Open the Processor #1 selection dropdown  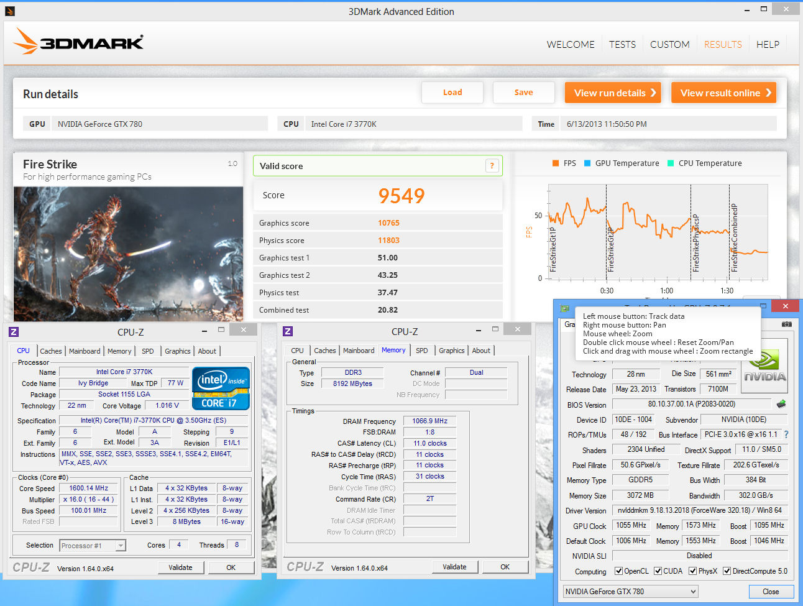(93, 546)
